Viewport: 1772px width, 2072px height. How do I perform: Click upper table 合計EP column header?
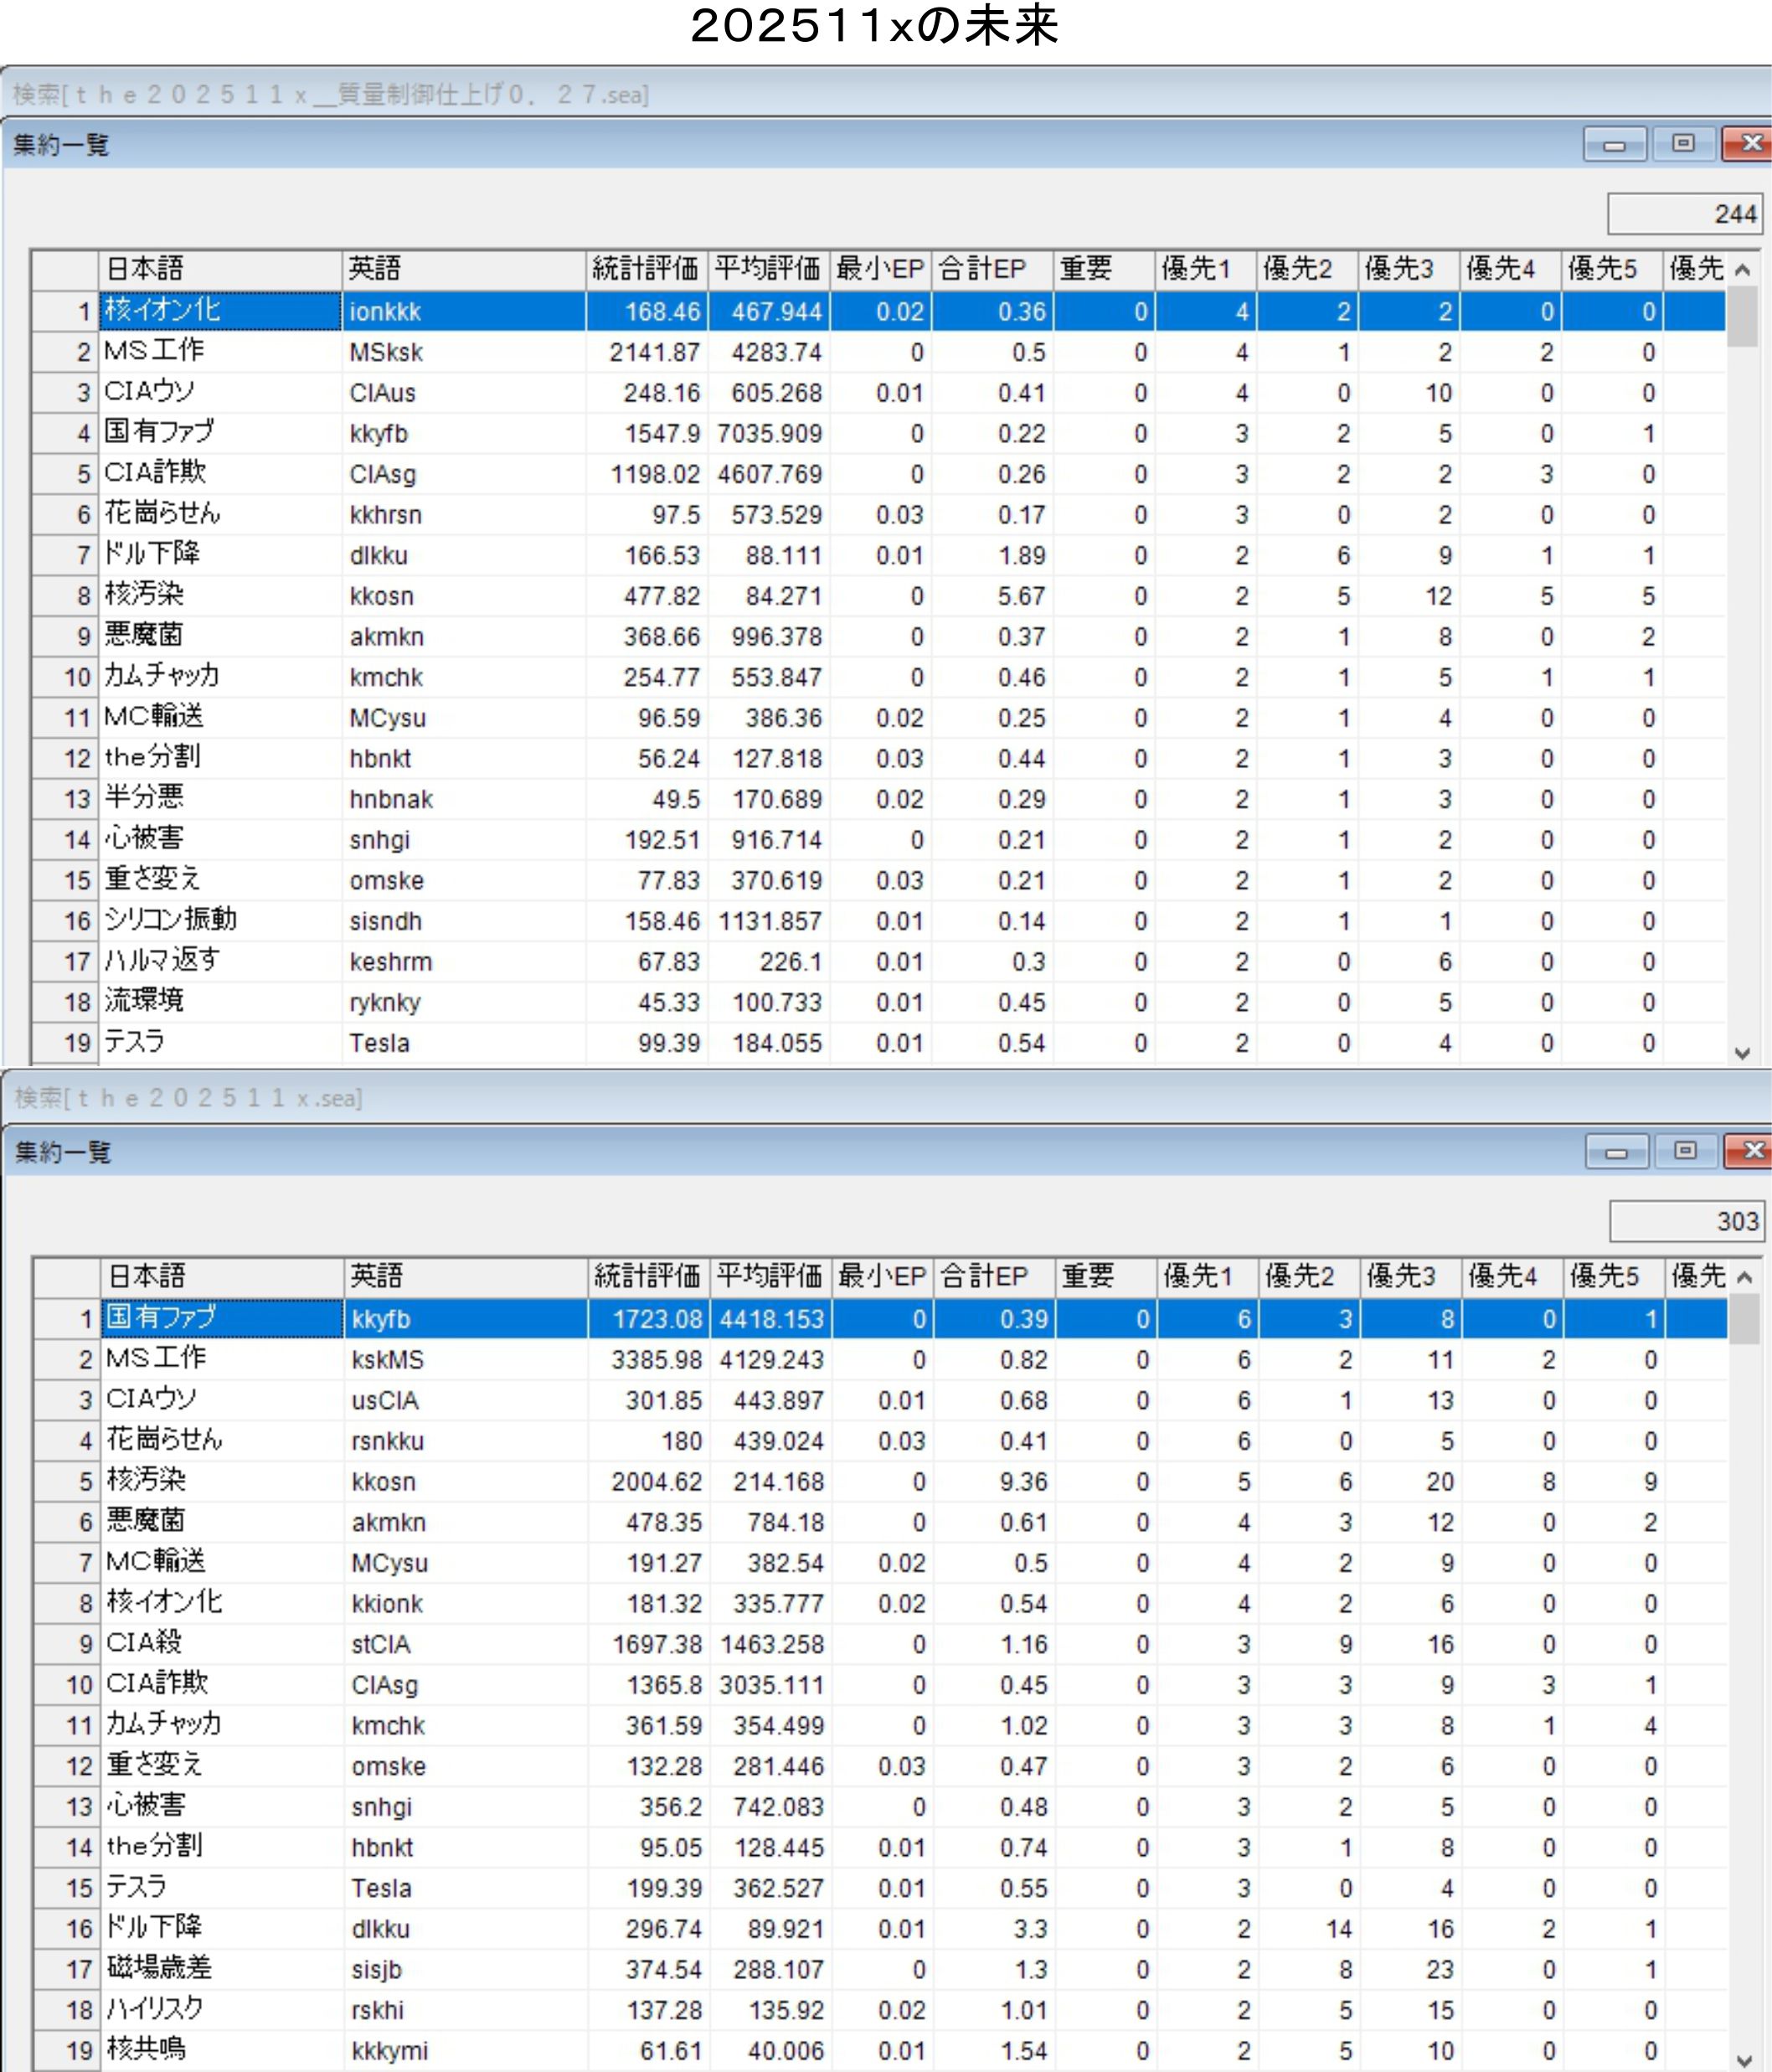tap(993, 269)
